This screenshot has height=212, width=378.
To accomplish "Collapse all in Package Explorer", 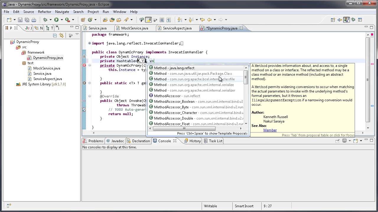I will tap(55, 35).
